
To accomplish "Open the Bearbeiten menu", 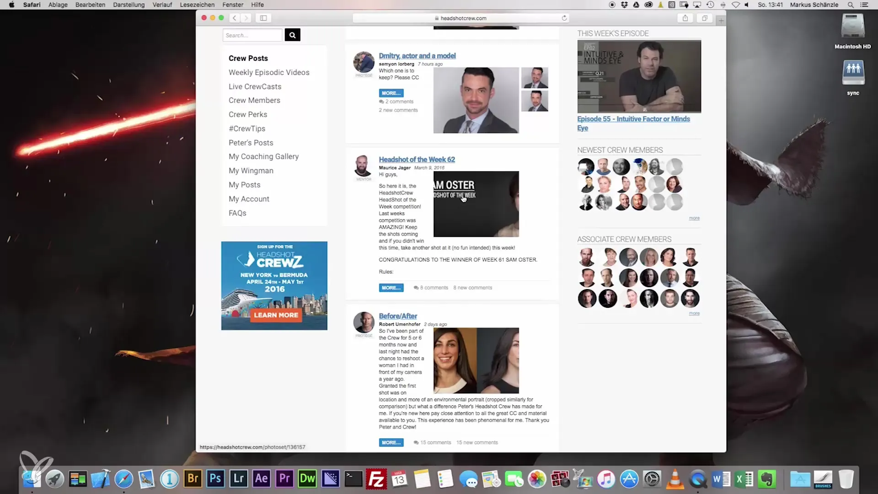I will [x=90, y=5].
